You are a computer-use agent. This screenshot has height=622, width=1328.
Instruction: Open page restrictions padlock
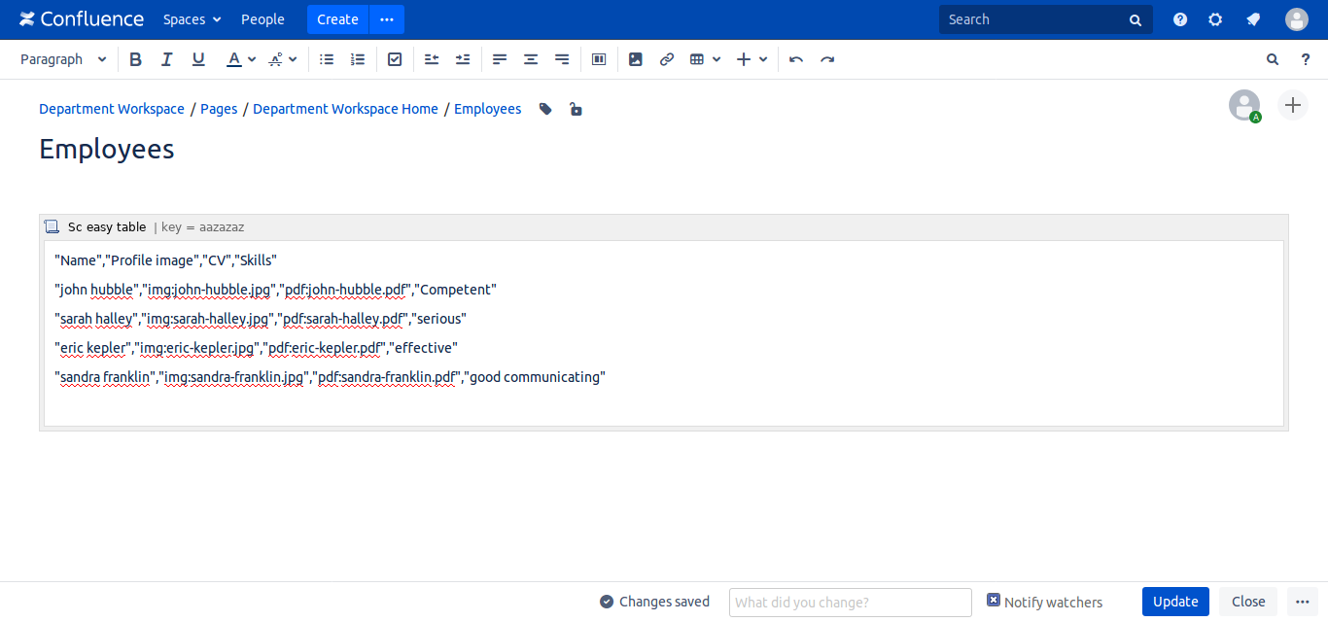point(576,109)
